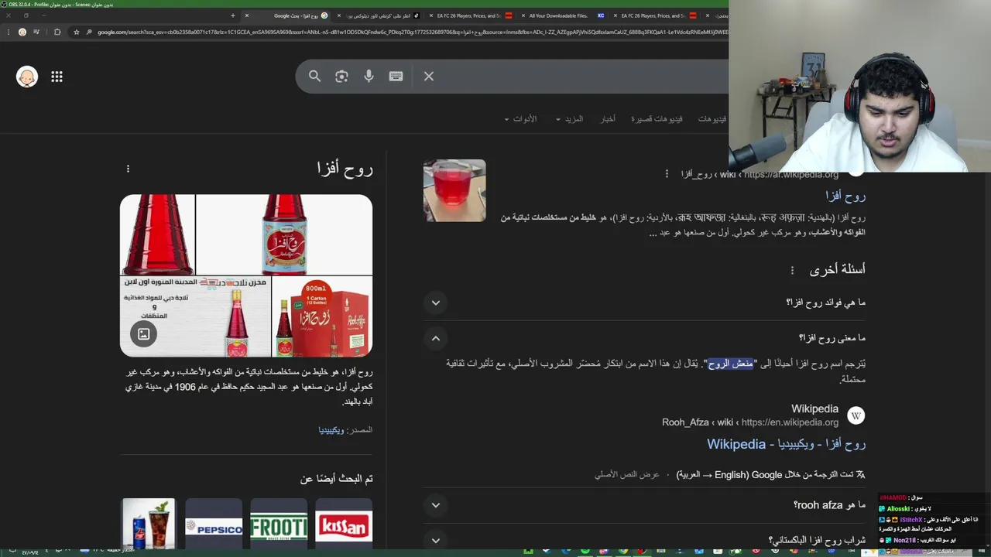Start voice search with microphone icon

tap(369, 76)
